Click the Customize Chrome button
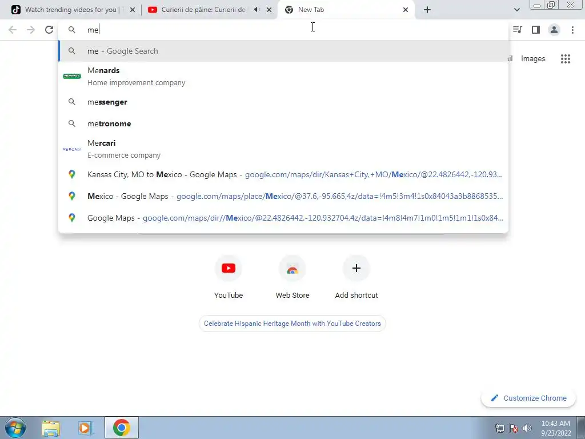This screenshot has height=439, width=585. click(529, 398)
